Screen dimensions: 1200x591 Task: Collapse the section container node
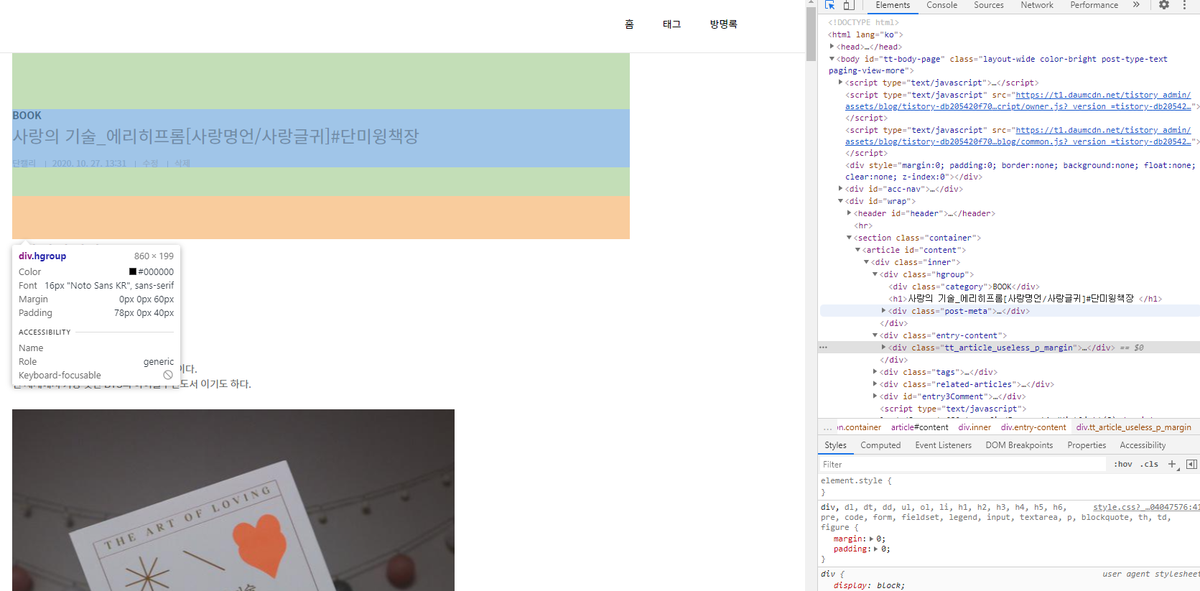850,238
